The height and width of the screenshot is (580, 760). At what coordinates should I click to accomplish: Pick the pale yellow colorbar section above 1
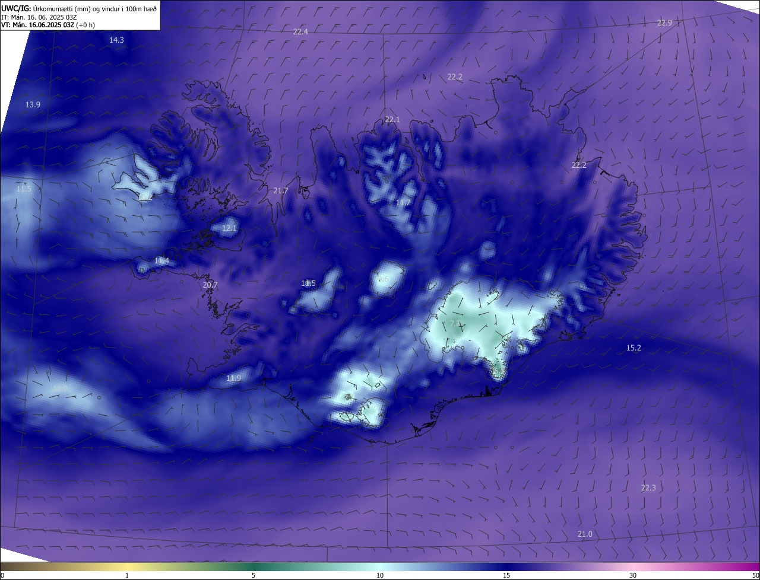coord(127,566)
